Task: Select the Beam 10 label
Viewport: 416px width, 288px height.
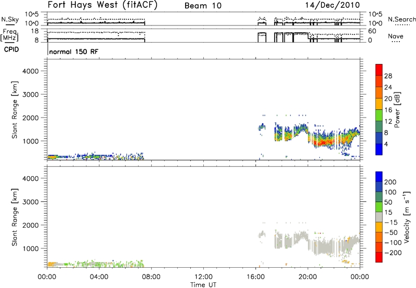Action: point(203,6)
